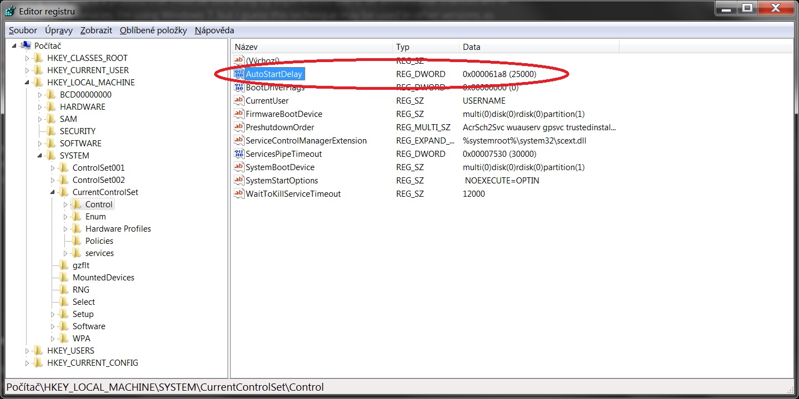799x399 pixels.
Task: Sort values by the Název column header
Action: coord(312,47)
